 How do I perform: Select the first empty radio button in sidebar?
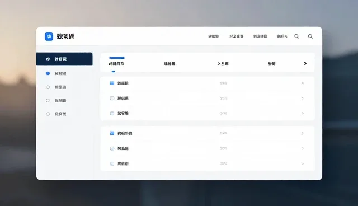point(48,87)
